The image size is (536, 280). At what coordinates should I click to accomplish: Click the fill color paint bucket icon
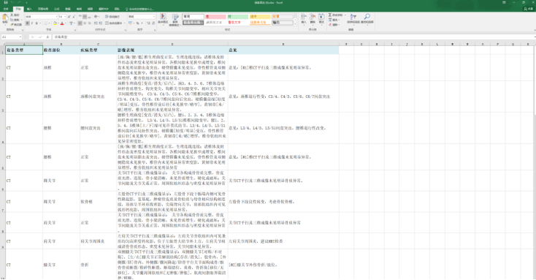click(55, 23)
